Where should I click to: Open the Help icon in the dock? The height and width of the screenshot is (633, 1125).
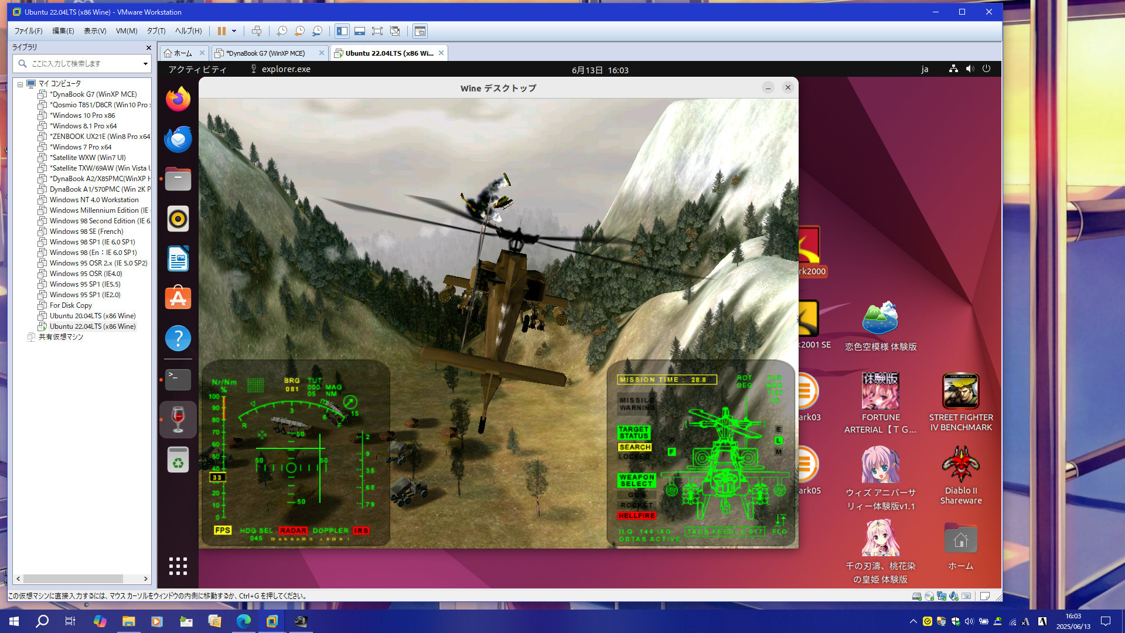tap(178, 338)
